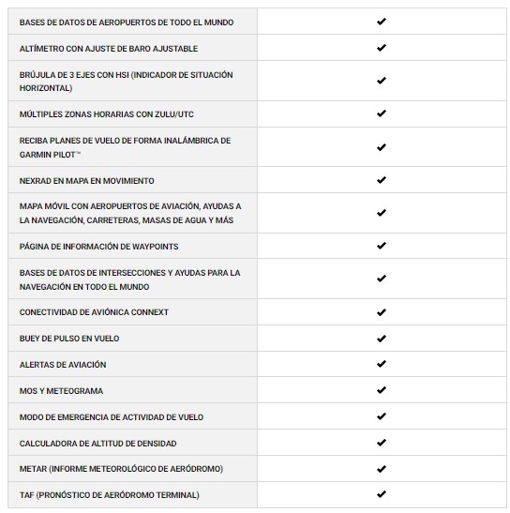Click the checkmark beside TAF terminal forecast
510x513 pixels.
pos(382,494)
